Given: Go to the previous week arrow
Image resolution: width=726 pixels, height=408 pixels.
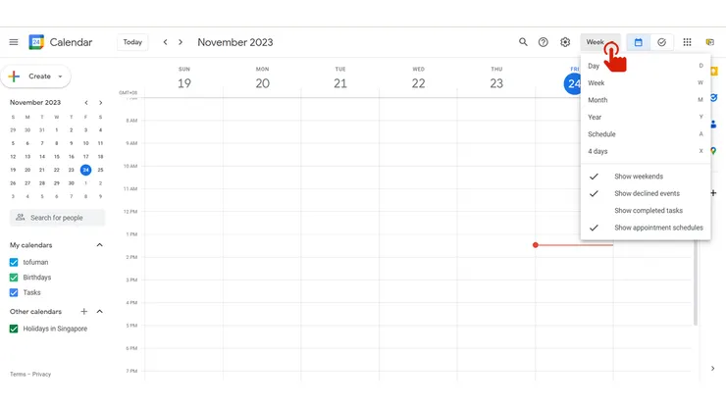Looking at the screenshot, I should point(165,42).
